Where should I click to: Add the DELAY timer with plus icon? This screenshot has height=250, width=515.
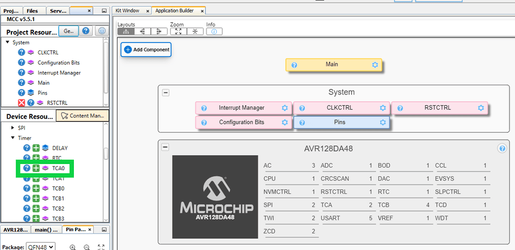36,148
